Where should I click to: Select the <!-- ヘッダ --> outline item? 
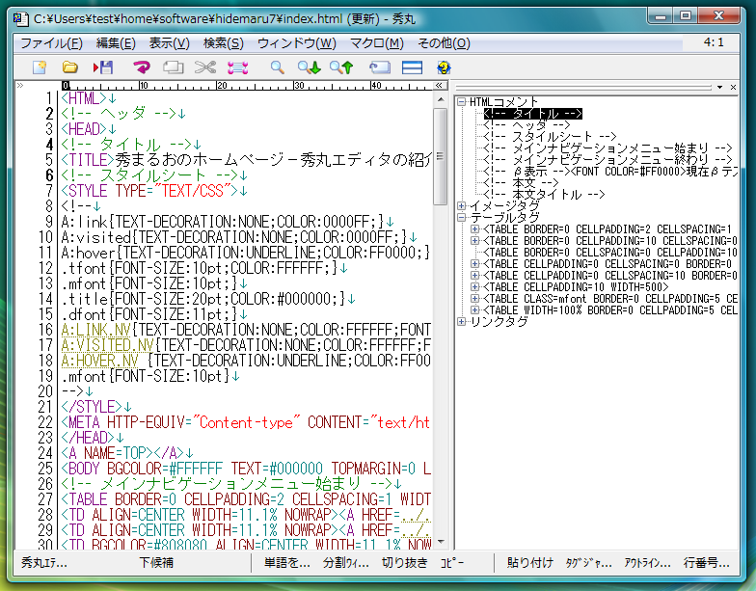[526, 125]
